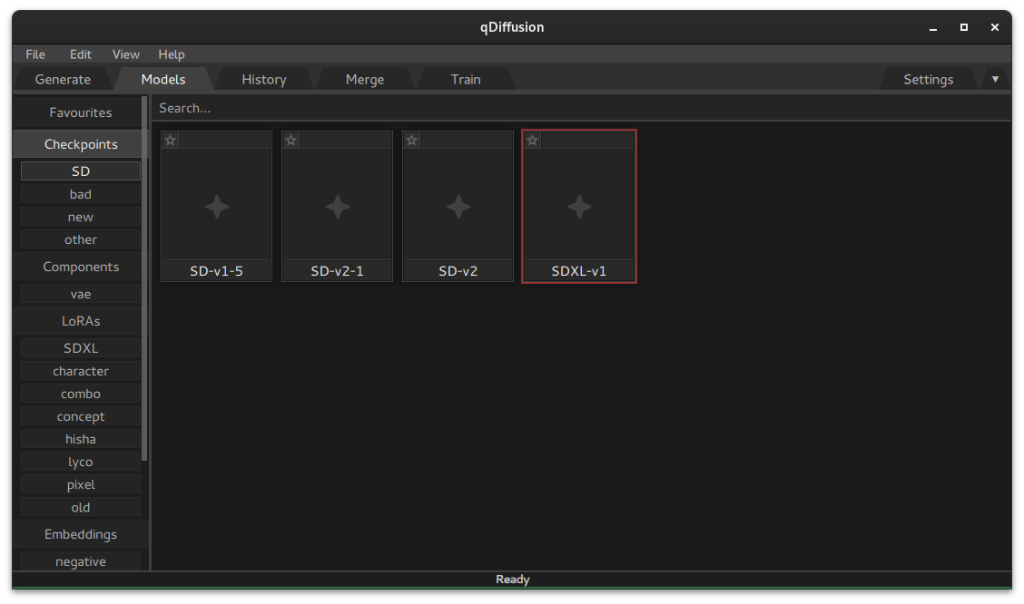Screen dimensions: 1024x604
Task: Select the SD-v1-5 model thumbnail
Action: [217, 207]
